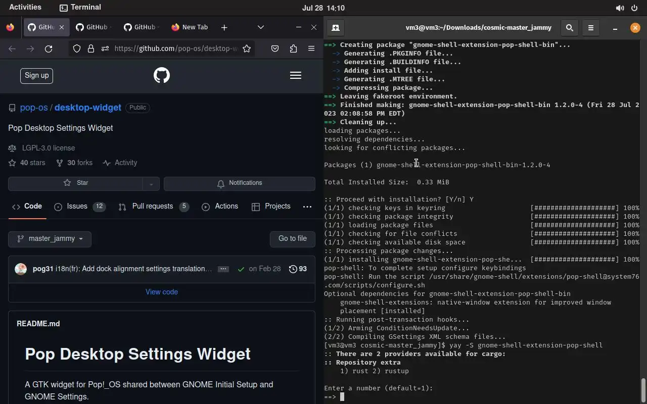Click the site permissions icon in URL bar

pyautogui.click(x=105, y=48)
